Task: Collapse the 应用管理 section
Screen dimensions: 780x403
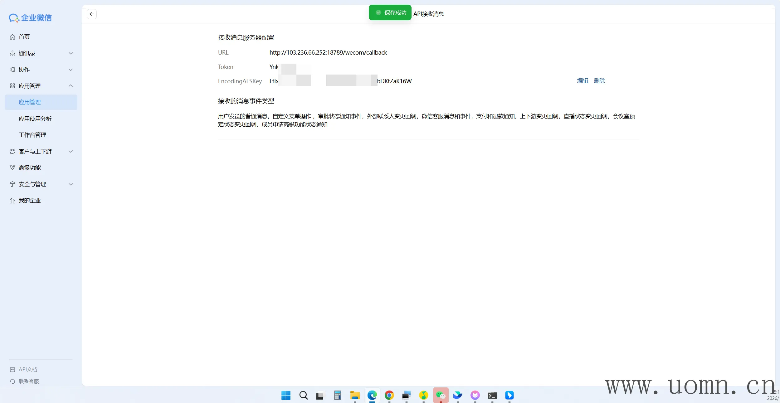Action: click(x=41, y=86)
